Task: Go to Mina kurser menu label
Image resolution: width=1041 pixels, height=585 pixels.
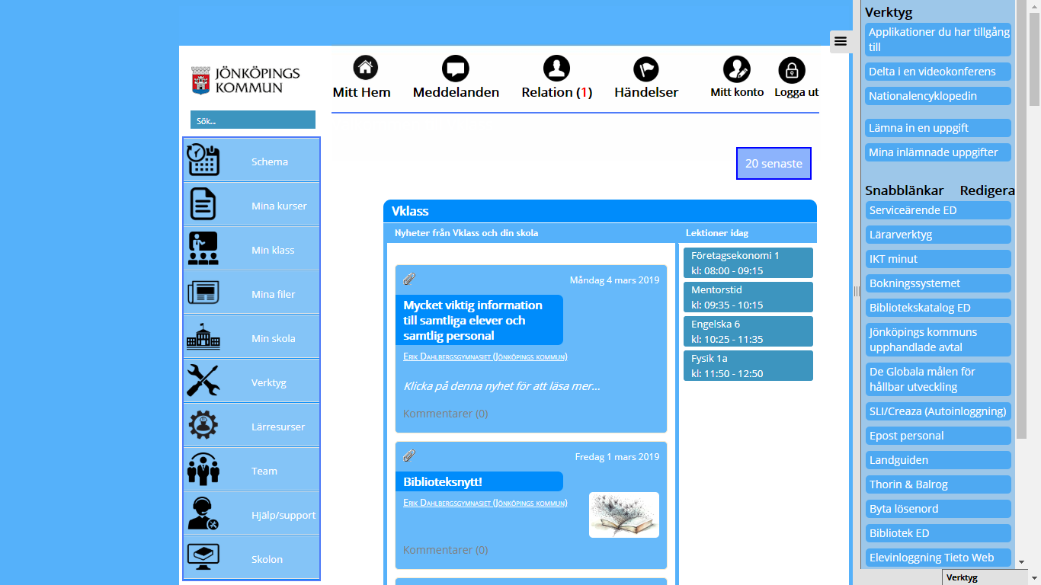Action: tap(279, 206)
